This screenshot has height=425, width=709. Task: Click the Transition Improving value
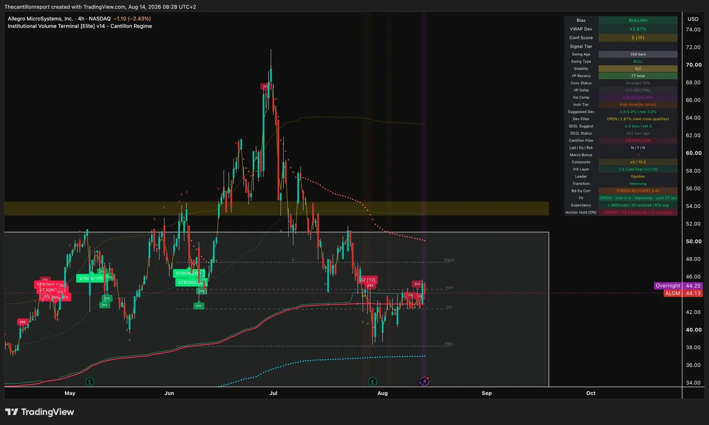[x=638, y=184]
